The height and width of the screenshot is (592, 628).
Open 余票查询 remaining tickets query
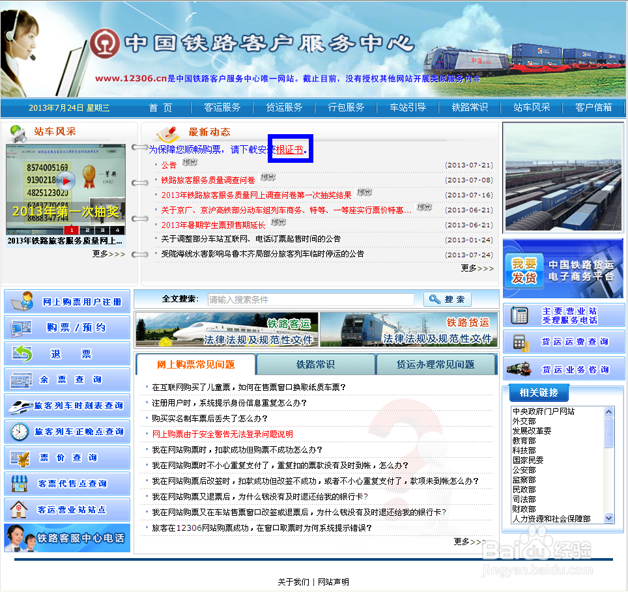coord(67,380)
